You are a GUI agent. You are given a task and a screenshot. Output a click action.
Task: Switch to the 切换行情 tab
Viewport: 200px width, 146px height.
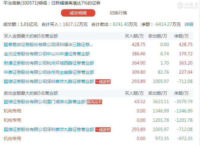[118, 13]
